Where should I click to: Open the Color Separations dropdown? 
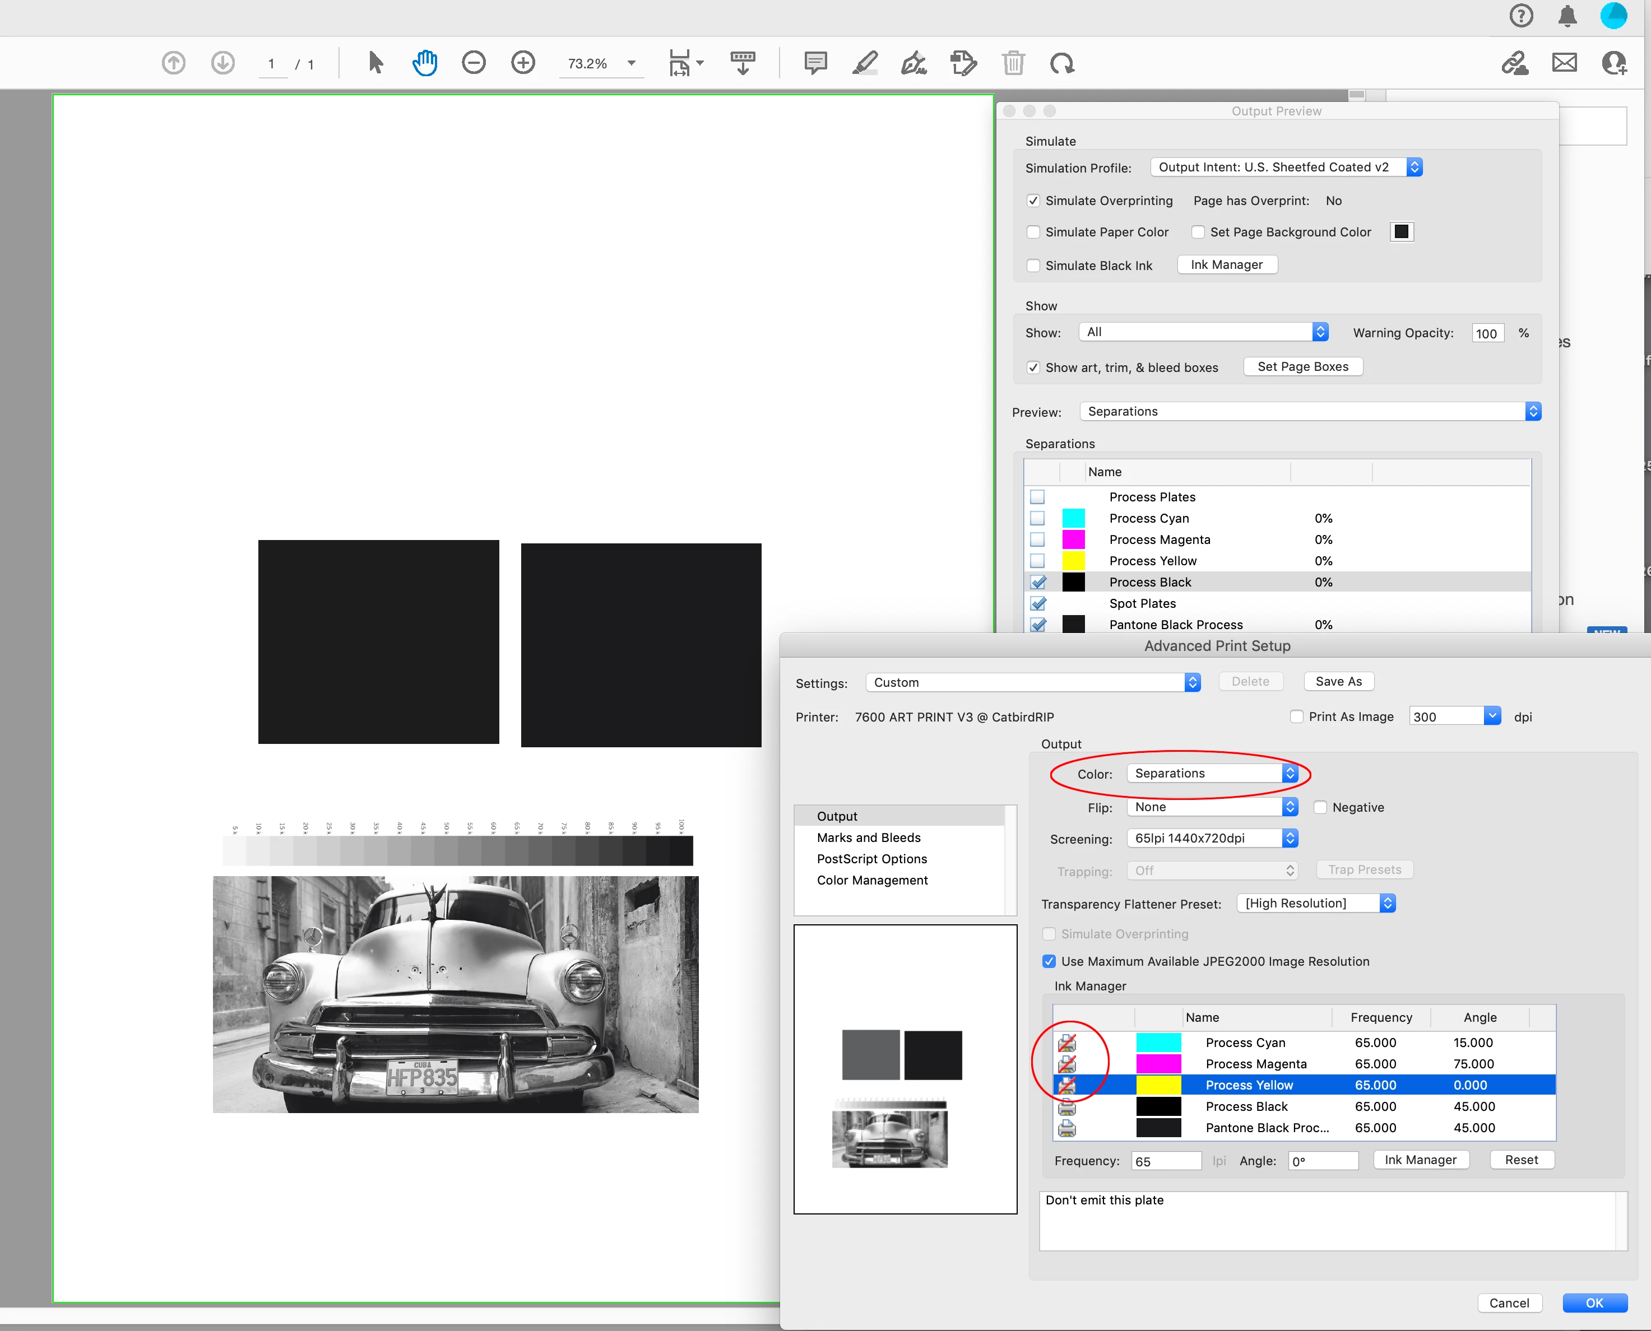[x=1212, y=774]
